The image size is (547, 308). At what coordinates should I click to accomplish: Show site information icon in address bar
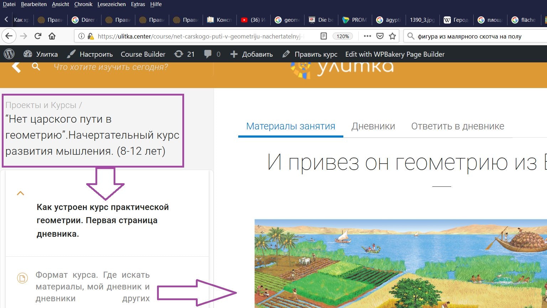82,36
